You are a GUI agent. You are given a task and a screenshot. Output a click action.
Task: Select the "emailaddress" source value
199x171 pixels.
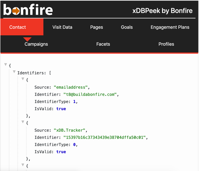pos(71,87)
